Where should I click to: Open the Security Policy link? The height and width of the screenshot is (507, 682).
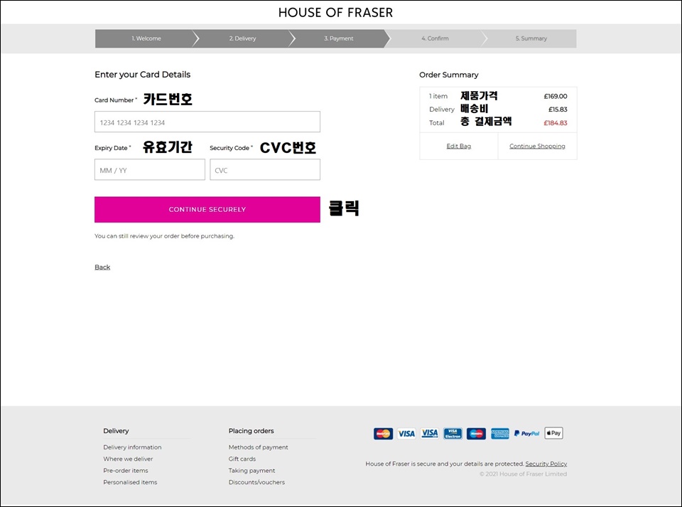[x=546, y=464]
